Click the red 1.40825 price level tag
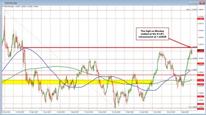Image resolution: width=206 pixels, height=115 pixels. click(201, 64)
